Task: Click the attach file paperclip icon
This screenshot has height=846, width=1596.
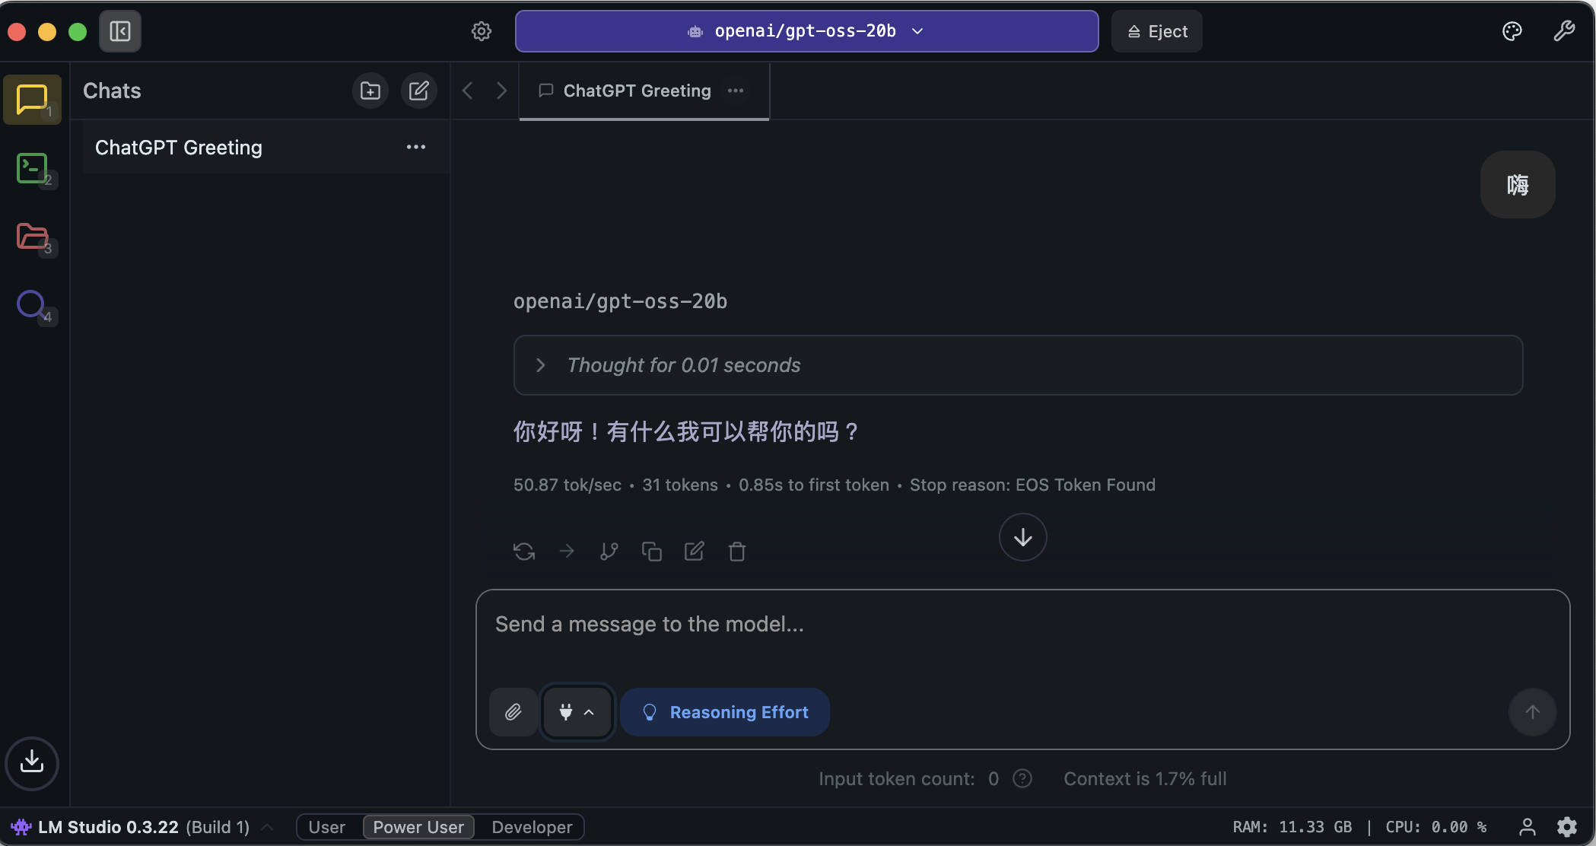Action: click(513, 712)
